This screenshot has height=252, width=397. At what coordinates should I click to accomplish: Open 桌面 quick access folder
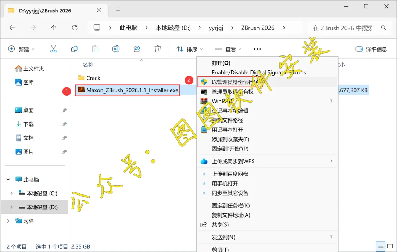tap(25, 110)
